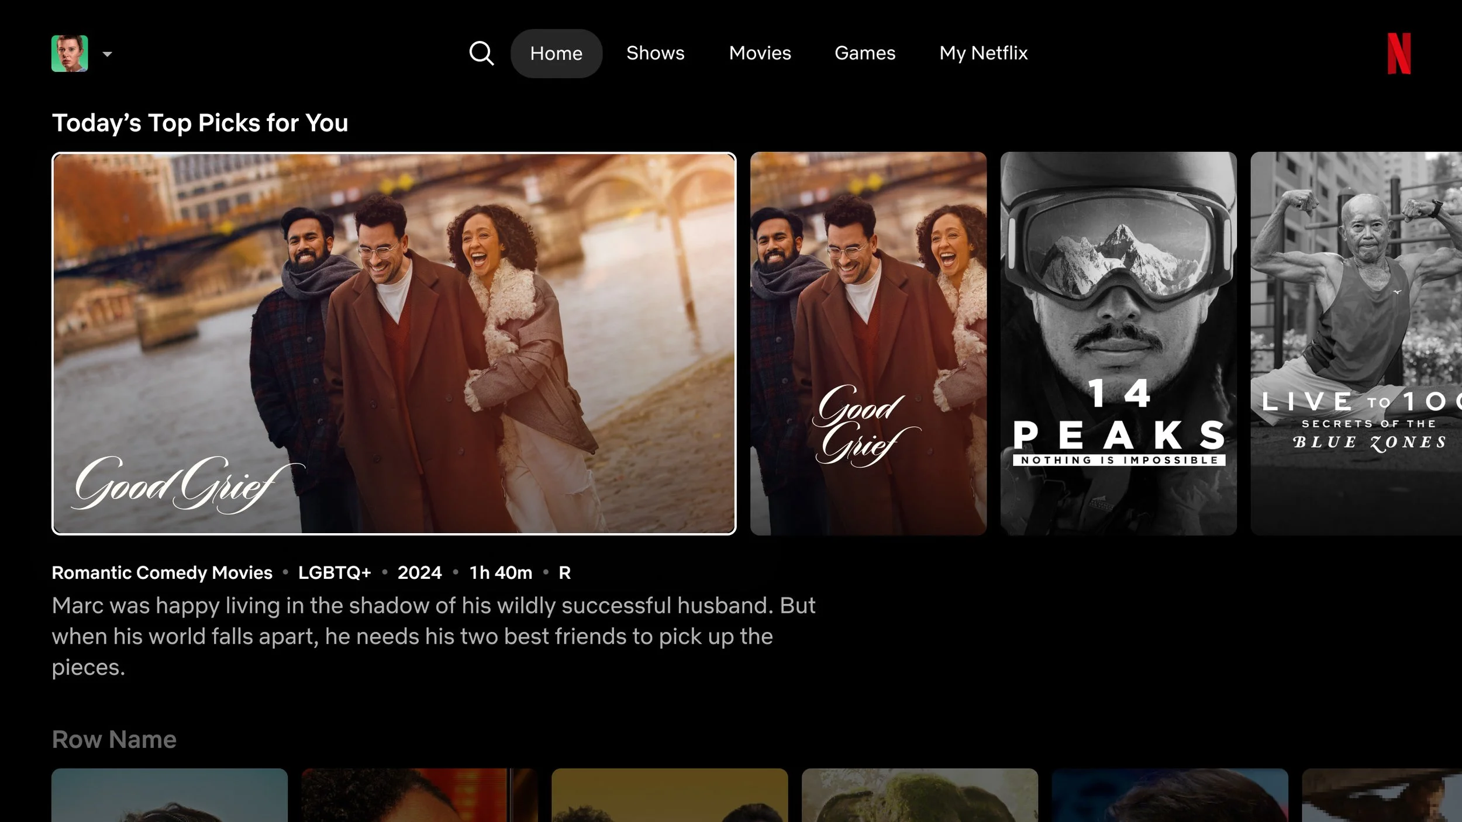Image resolution: width=1462 pixels, height=822 pixels.
Task: Choose the Good Grief portrait poster
Action: [868, 343]
